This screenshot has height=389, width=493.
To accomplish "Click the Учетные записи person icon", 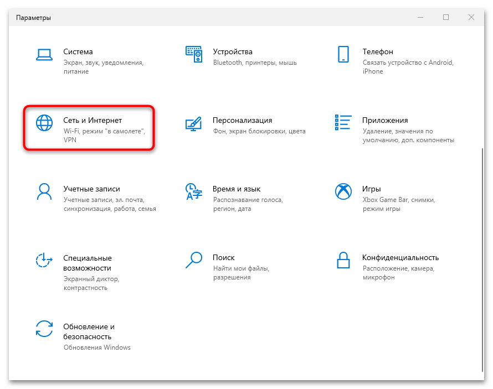I will click(44, 191).
